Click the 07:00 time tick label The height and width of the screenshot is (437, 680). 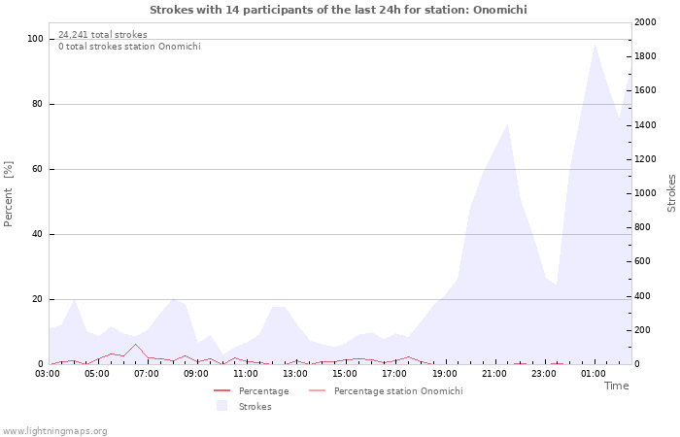click(146, 374)
